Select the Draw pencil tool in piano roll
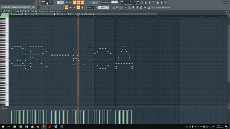The height and width of the screenshot is (129, 230). click(x=15, y=11)
